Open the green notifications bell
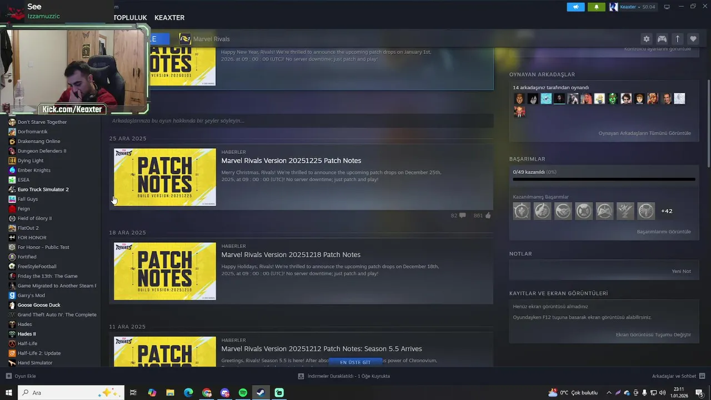 click(x=597, y=7)
